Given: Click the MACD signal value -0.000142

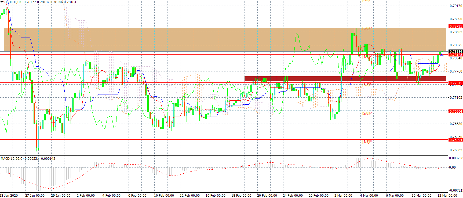Looking at the screenshot, I should click(48, 159).
